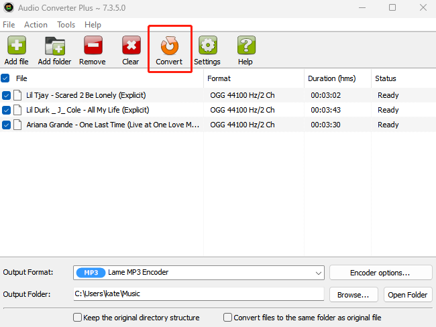This screenshot has height=327, width=436.
Task: Toggle the select-all checkbox in File header
Action: (x=5, y=78)
